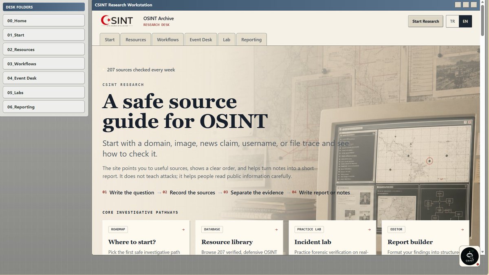
Task: Open the 'Report builder' card
Action: 425,238
